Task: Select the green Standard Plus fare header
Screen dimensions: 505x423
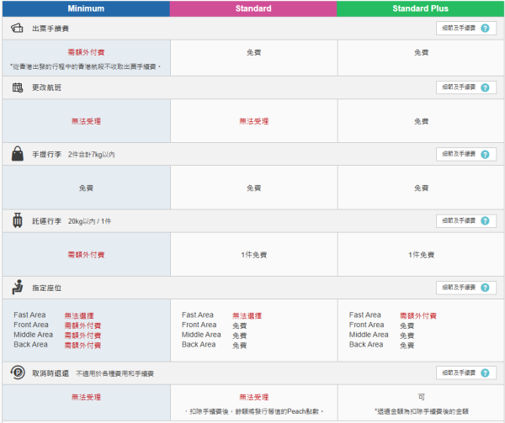Action: [420, 8]
